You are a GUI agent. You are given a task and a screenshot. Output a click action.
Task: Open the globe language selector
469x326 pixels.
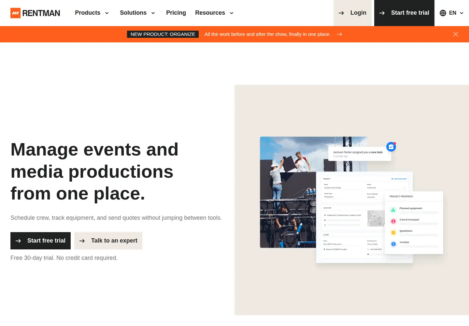[x=451, y=13]
